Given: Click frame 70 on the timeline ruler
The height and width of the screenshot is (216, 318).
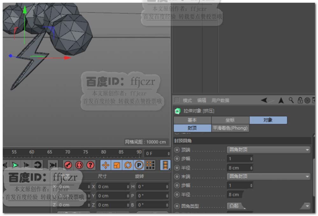Looking at the screenshot, I should click(x=67, y=152).
